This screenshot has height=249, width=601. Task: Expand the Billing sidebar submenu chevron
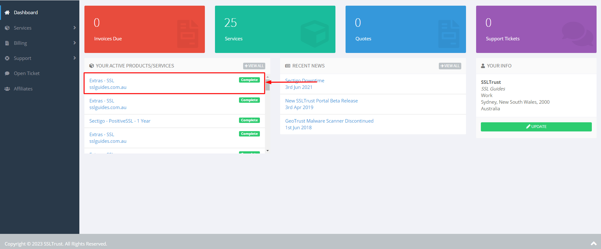[x=75, y=43]
